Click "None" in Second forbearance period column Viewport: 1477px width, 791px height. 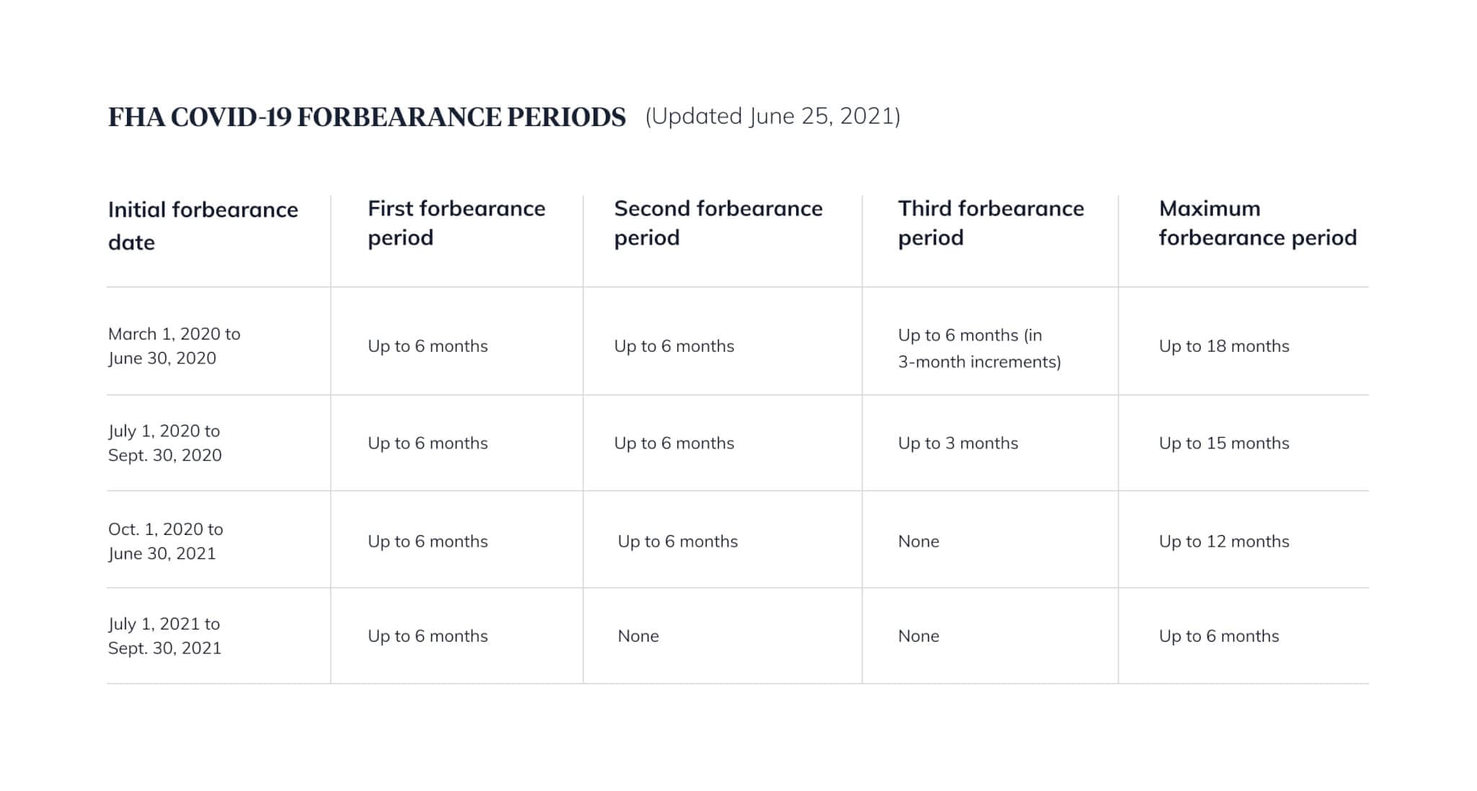(x=638, y=636)
